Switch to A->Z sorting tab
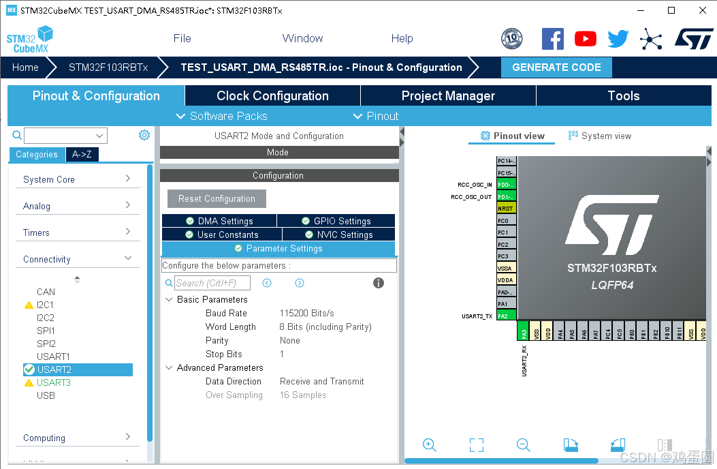The width and height of the screenshot is (717, 469). coord(82,154)
